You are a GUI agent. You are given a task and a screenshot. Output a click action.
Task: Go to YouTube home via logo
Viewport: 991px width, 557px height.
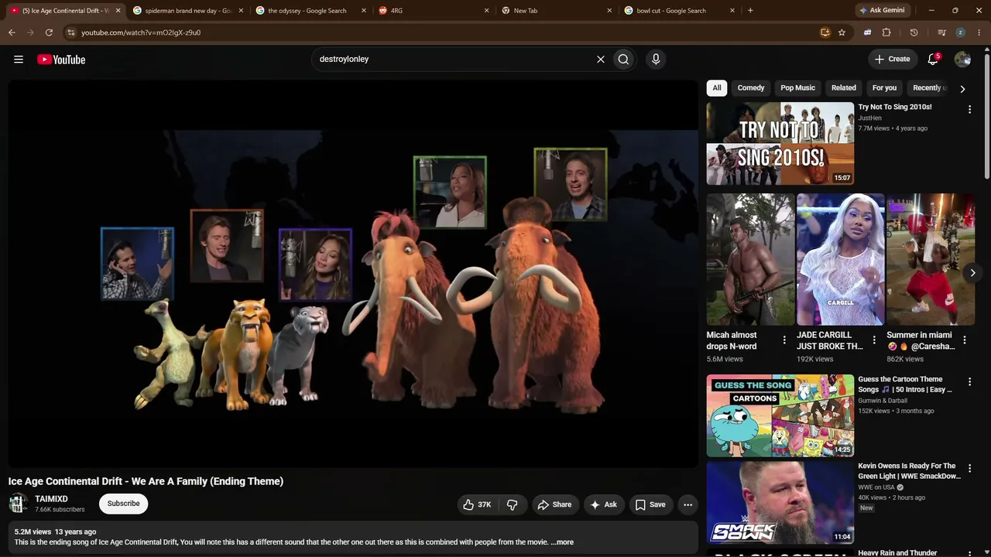[x=61, y=60]
